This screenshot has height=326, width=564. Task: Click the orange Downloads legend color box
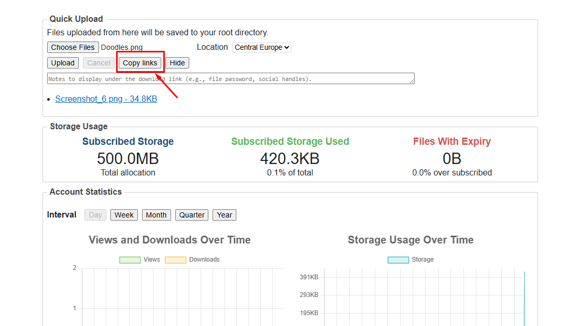point(175,260)
